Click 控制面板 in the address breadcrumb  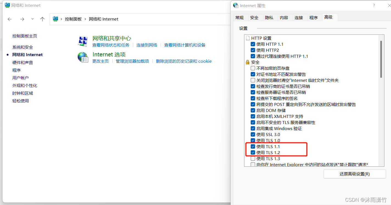click(x=73, y=19)
